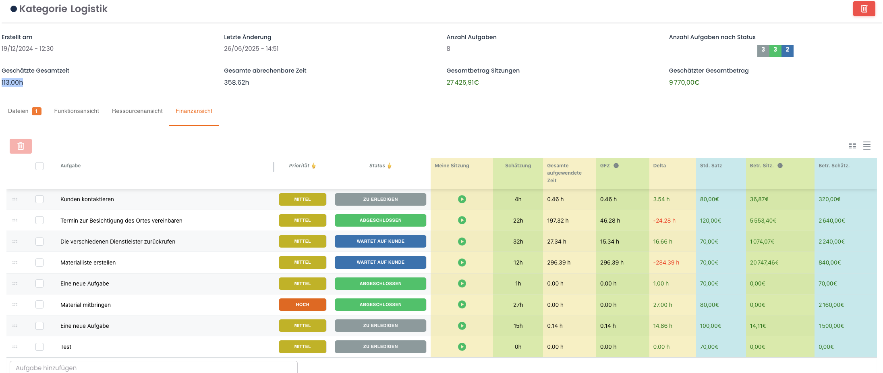
Task: Check the box for Material mitbringen
Action: click(39, 305)
